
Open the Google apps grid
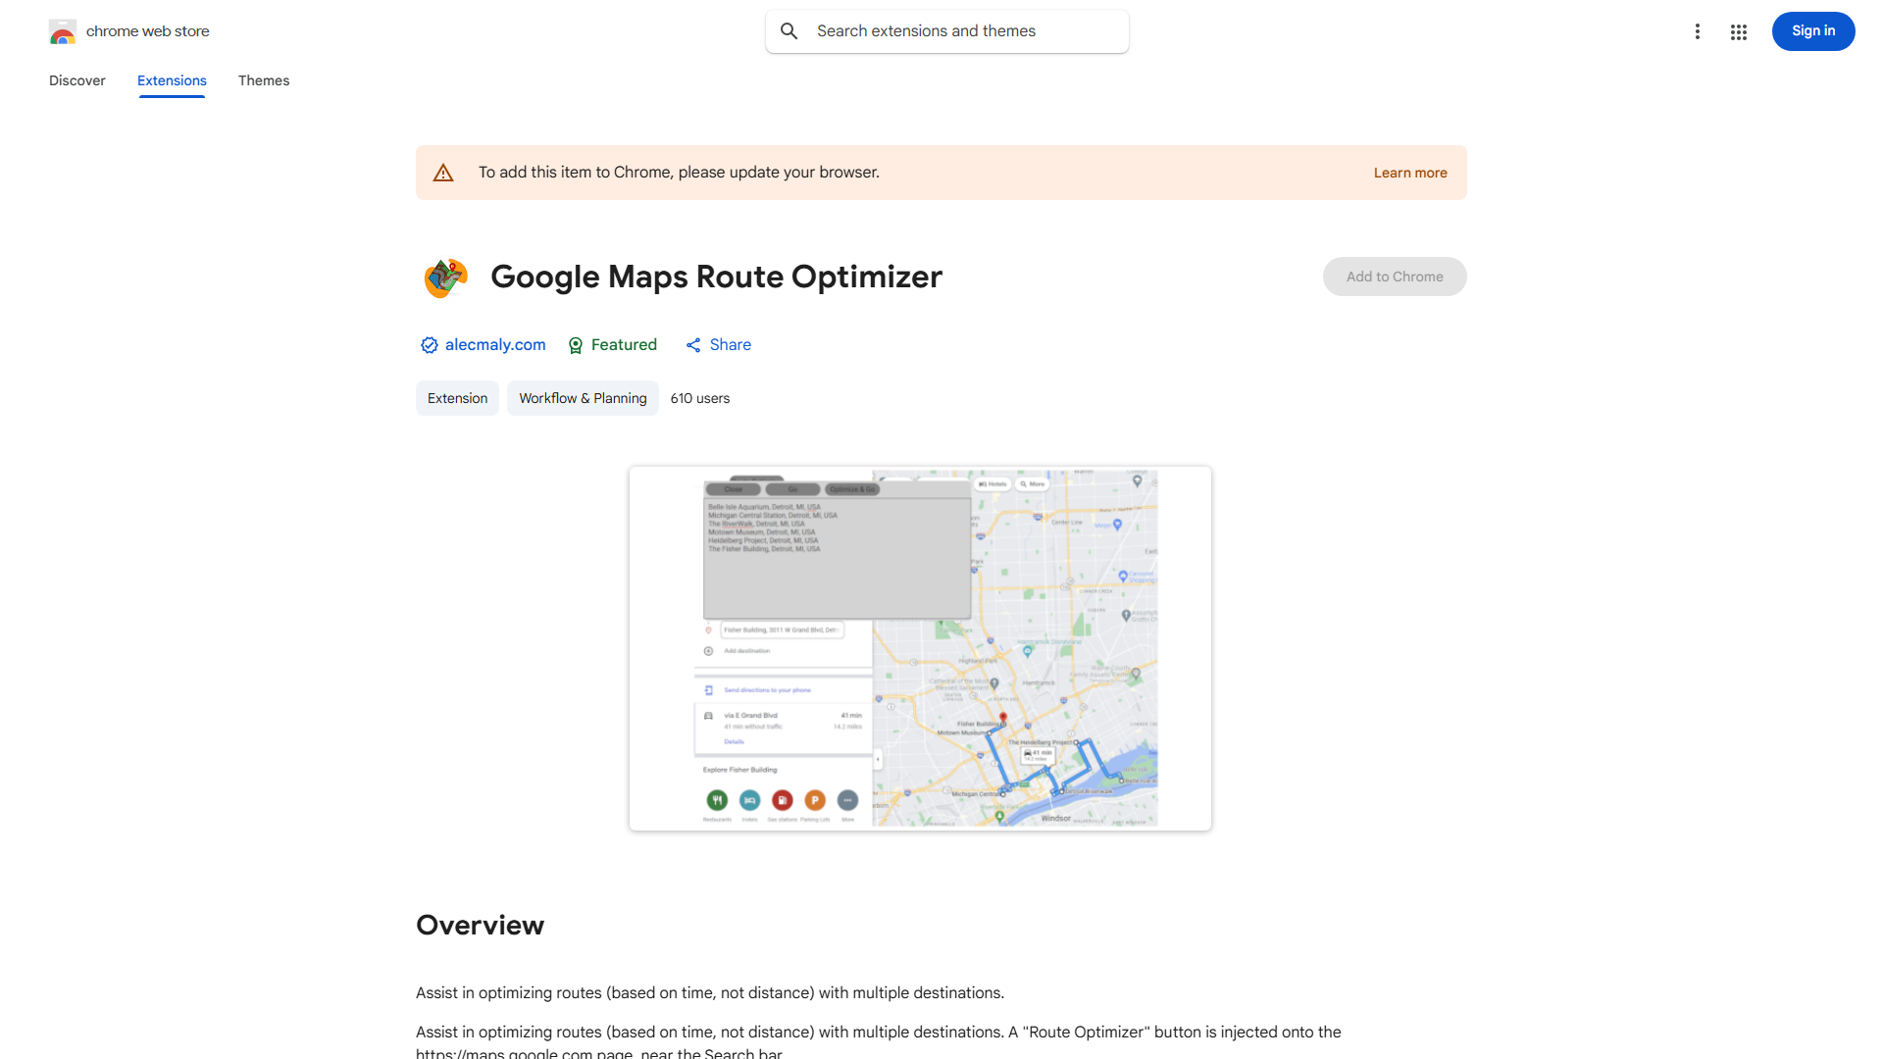tap(1739, 31)
